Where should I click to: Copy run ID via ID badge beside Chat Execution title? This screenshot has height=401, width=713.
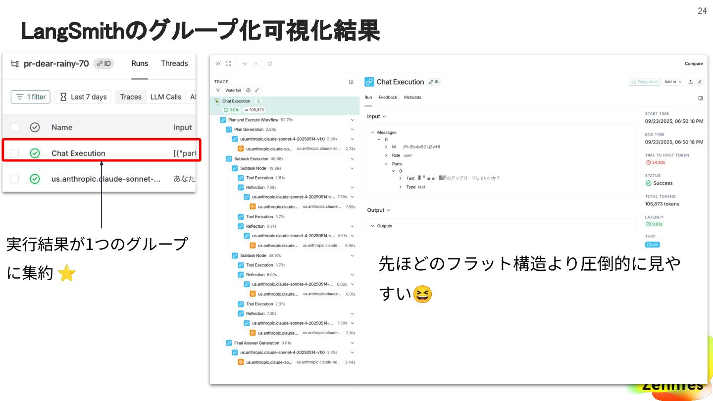click(x=434, y=82)
